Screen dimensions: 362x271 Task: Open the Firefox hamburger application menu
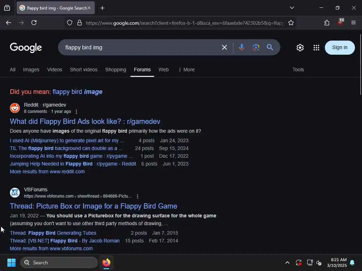tap(354, 23)
